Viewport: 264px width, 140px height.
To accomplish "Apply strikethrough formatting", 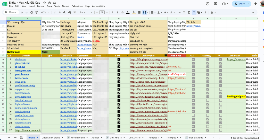I will 122,12.
